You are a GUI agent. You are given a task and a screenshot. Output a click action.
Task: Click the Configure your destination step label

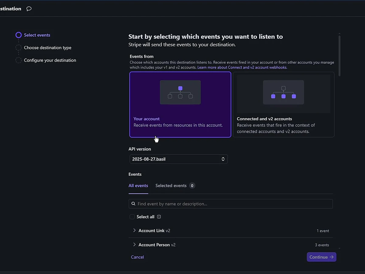point(50,60)
